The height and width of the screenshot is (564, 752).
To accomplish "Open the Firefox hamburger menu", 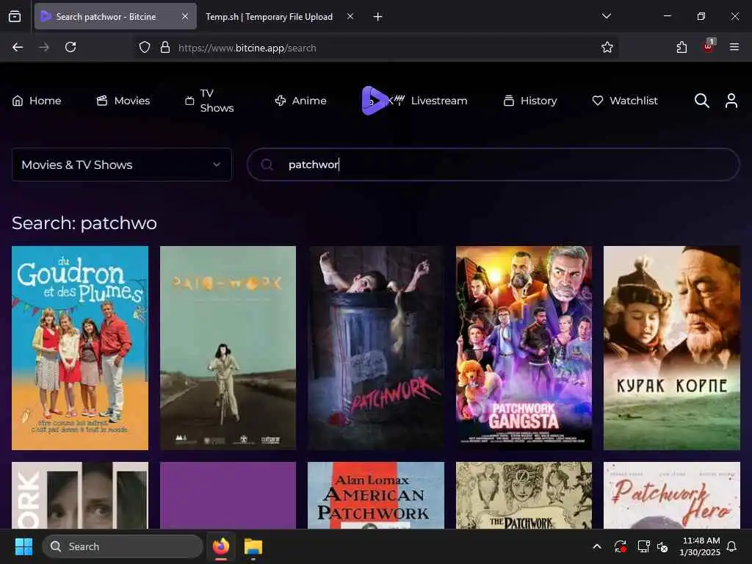I will pyautogui.click(x=734, y=47).
